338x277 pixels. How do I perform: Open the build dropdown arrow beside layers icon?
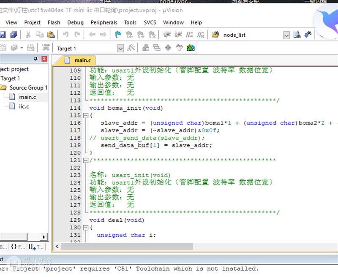click(x=22, y=48)
